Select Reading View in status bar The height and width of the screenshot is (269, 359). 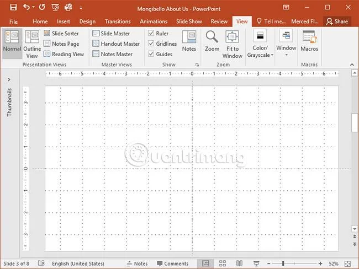click(x=239, y=263)
